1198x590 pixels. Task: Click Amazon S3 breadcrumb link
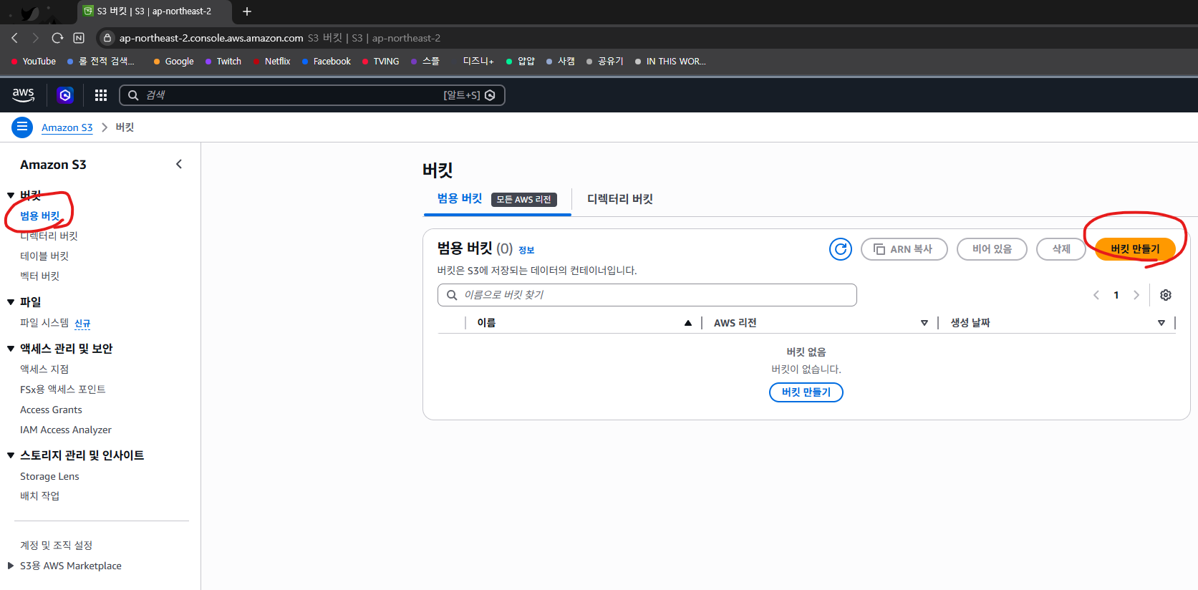[x=67, y=127]
